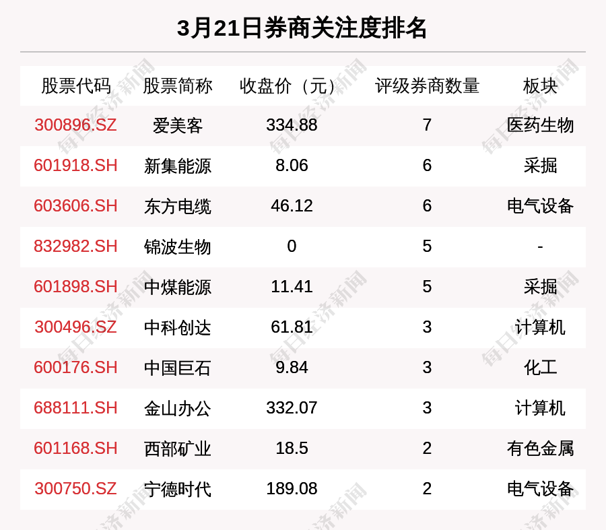Click stock code 832982.SH

(x=75, y=246)
